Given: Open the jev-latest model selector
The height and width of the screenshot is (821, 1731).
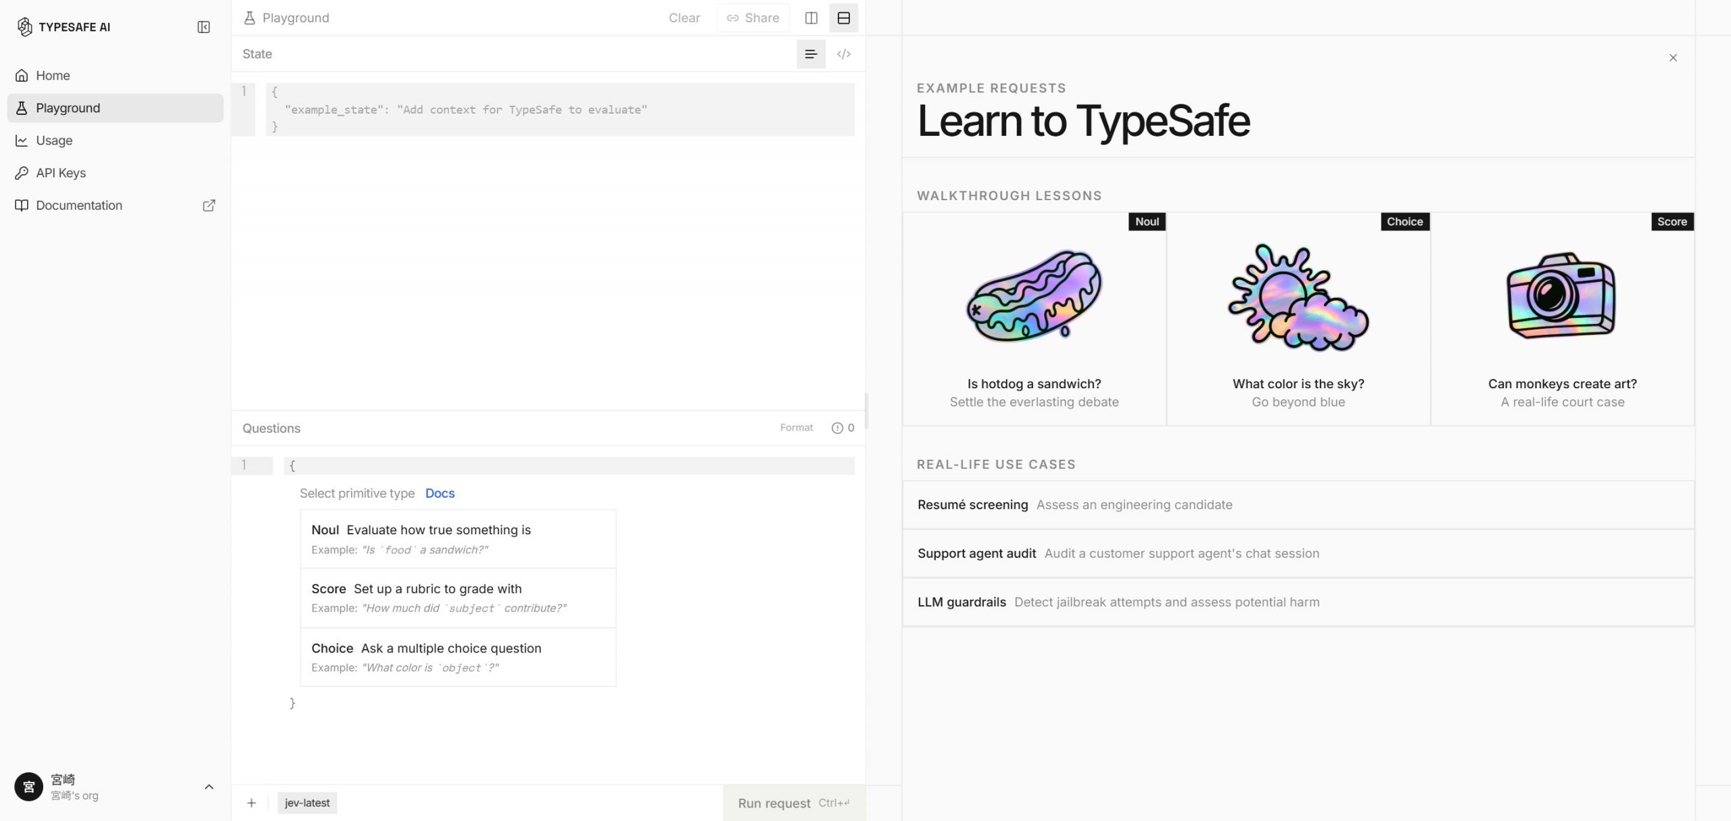Looking at the screenshot, I should click(x=307, y=803).
